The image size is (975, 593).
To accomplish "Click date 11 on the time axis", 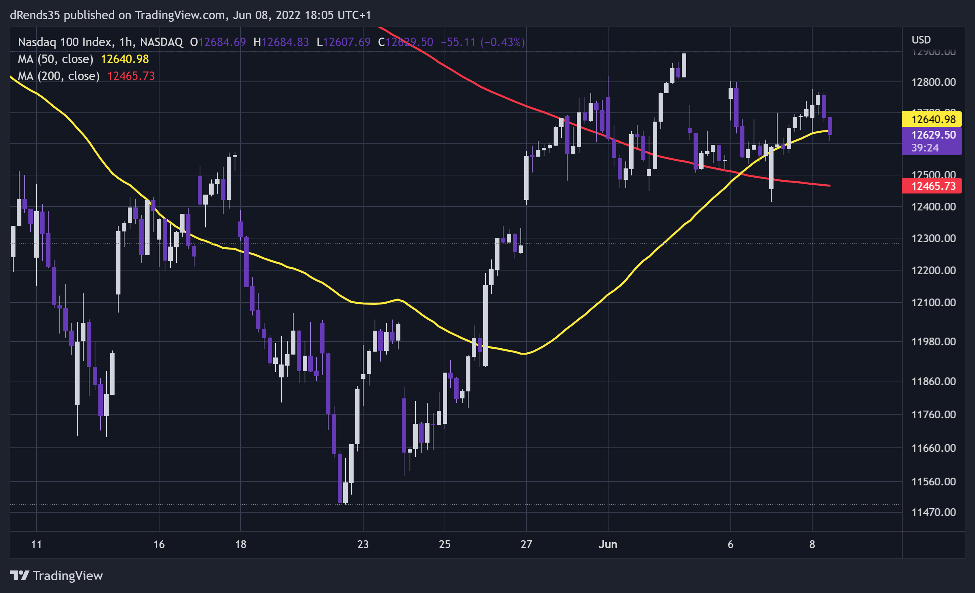I will coord(36,544).
